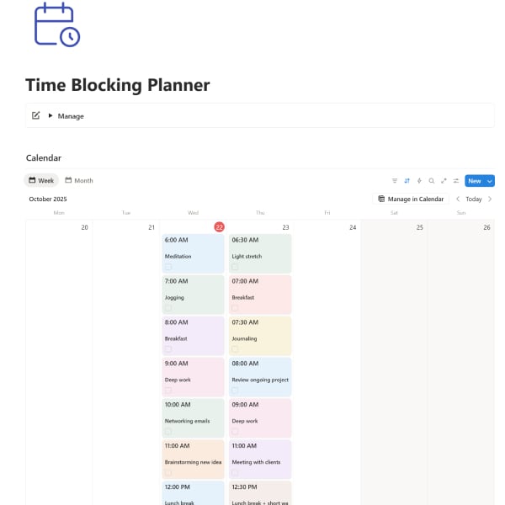Click the Manage in Calendar button
This screenshot has width=505, height=505.
pos(411,199)
